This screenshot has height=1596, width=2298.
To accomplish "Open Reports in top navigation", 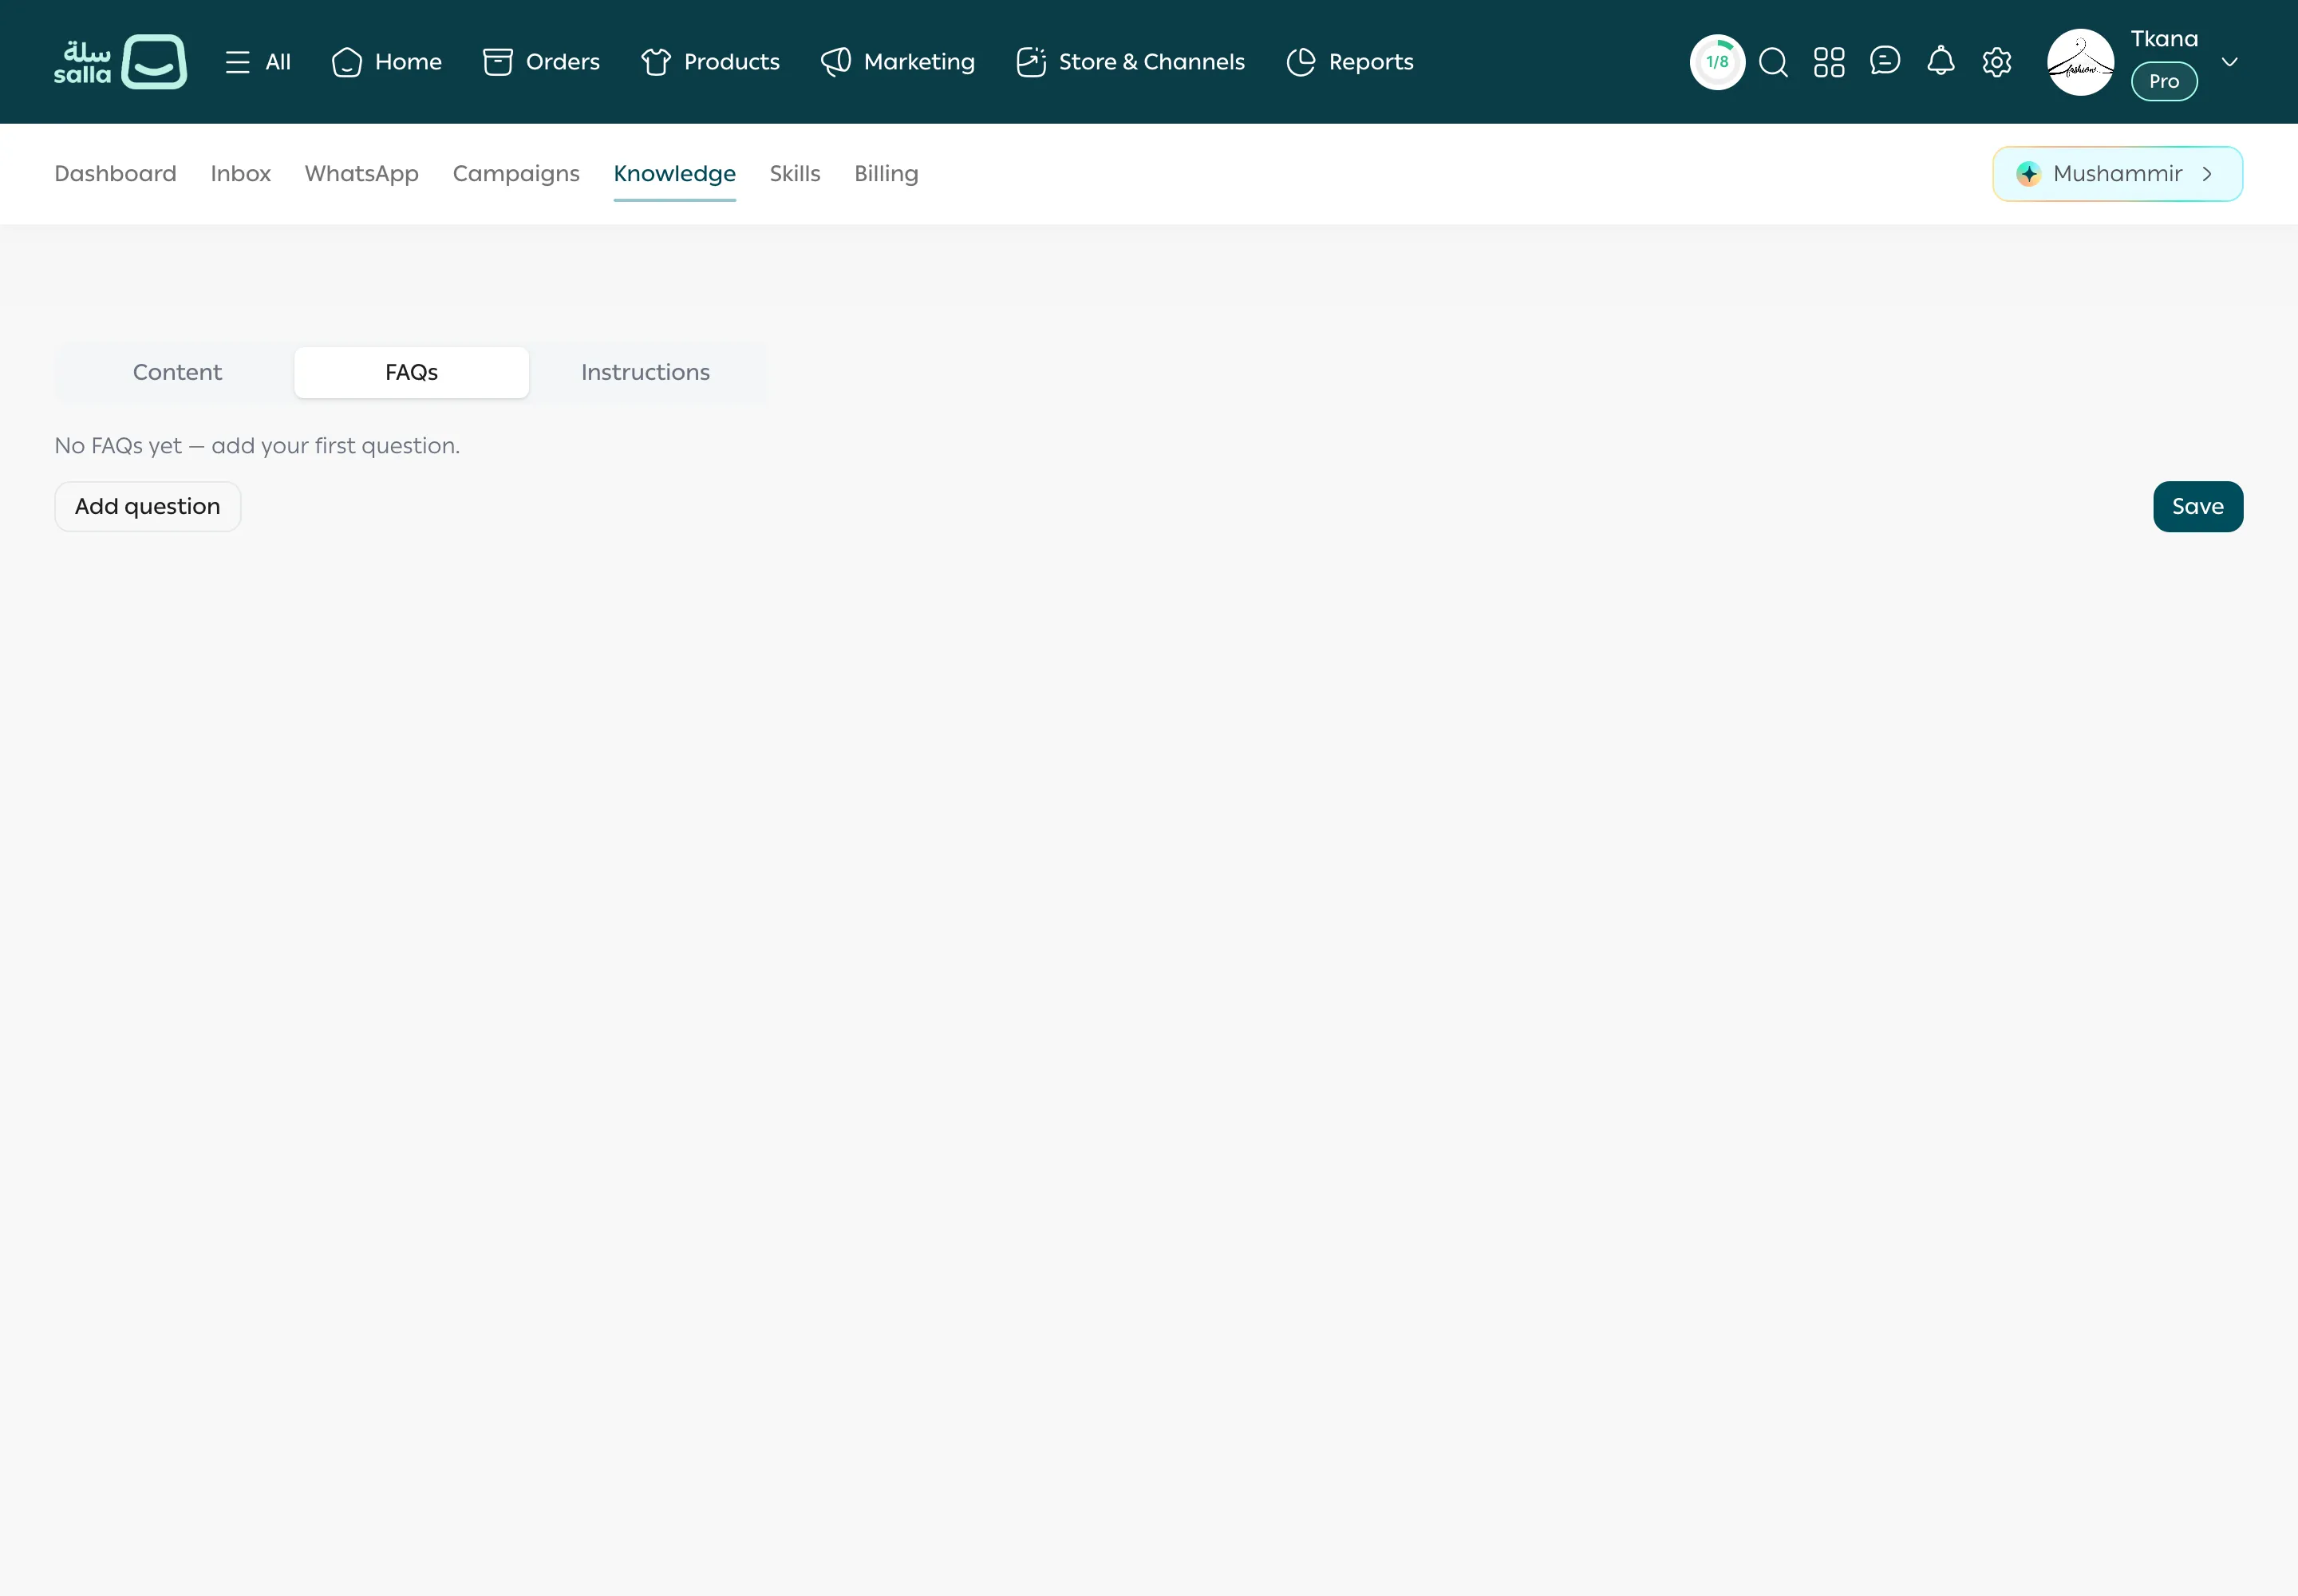I will (x=1350, y=62).
